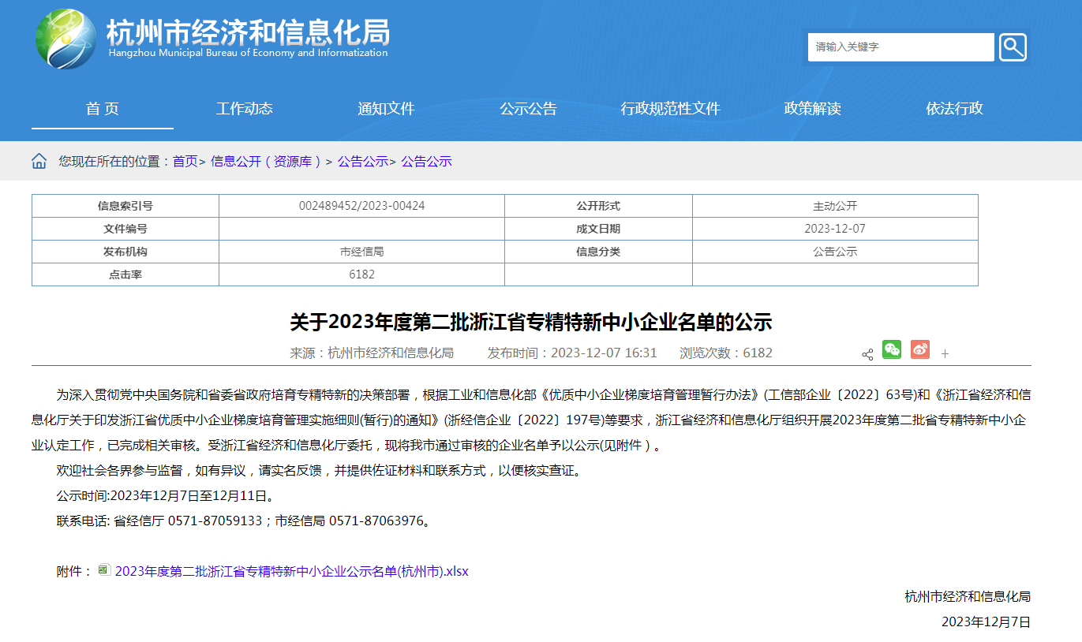This screenshot has width=1082, height=642.
Task: Click the share icon beside view count
Action: pyautogui.click(x=867, y=354)
